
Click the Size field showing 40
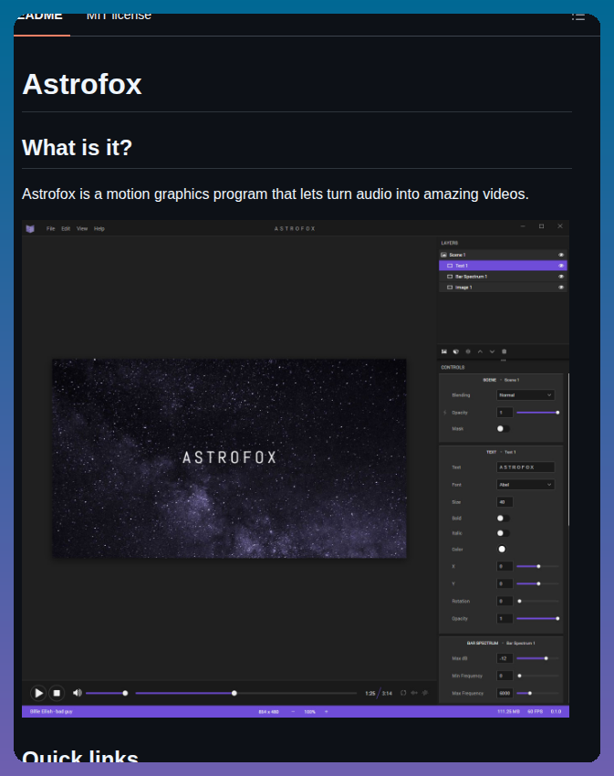pos(505,502)
